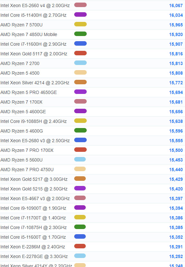Image resolution: width=185 pixels, height=267 pixels.
Task: Click the beige swatch beside Ryzen 5 4500
Action: [x=80, y=72]
